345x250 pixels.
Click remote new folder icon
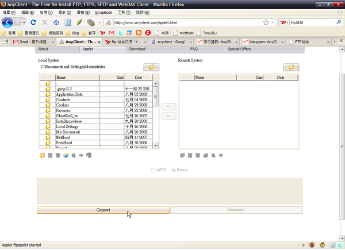(x=182, y=155)
